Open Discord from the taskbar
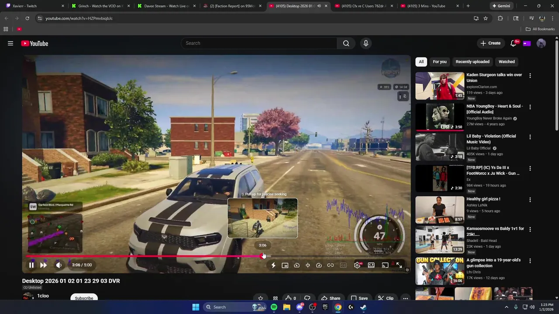 [x=300, y=307]
